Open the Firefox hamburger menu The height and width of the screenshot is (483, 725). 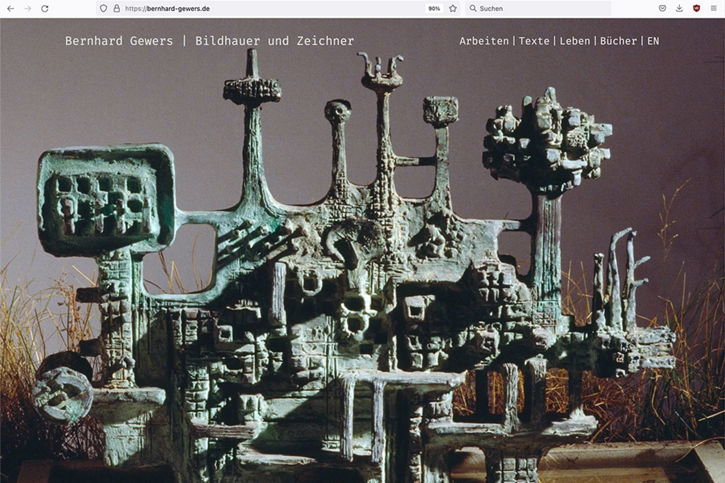pos(714,8)
